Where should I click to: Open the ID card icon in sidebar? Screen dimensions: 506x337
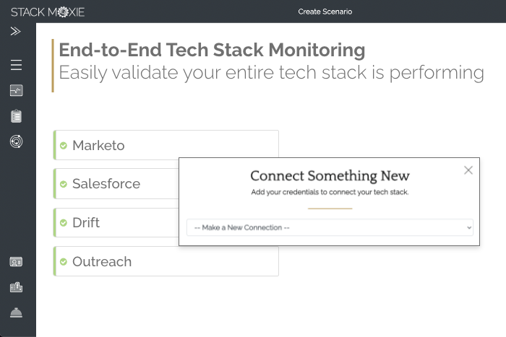click(16, 262)
